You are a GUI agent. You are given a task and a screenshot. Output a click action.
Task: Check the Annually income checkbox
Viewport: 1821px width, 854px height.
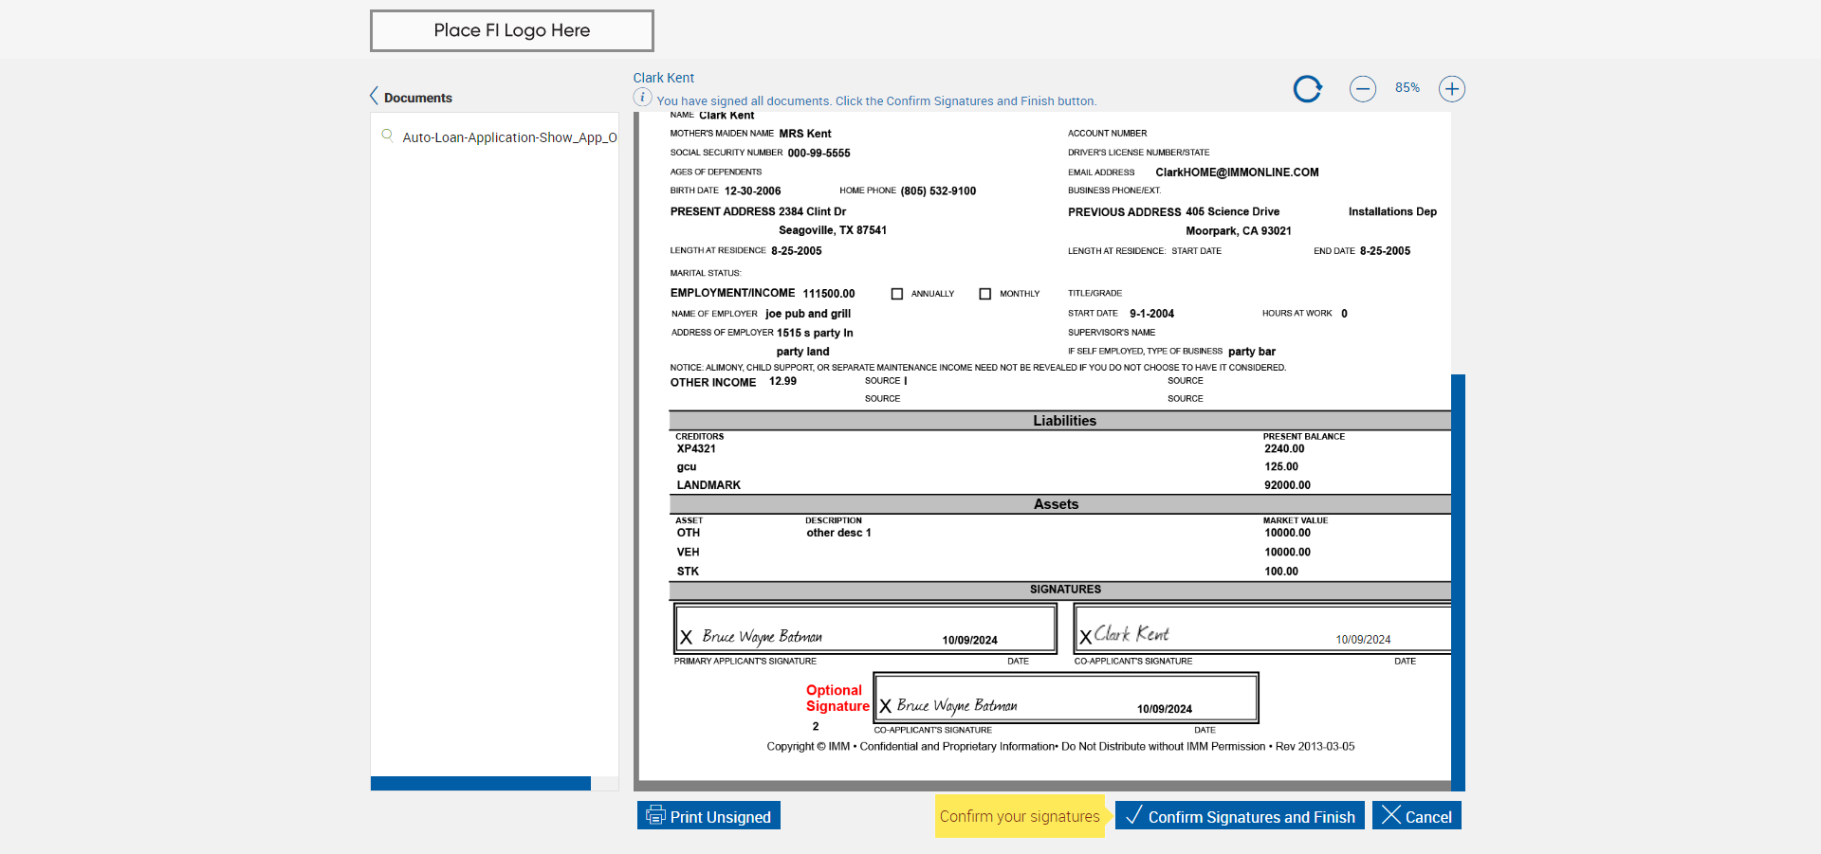(897, 294)
